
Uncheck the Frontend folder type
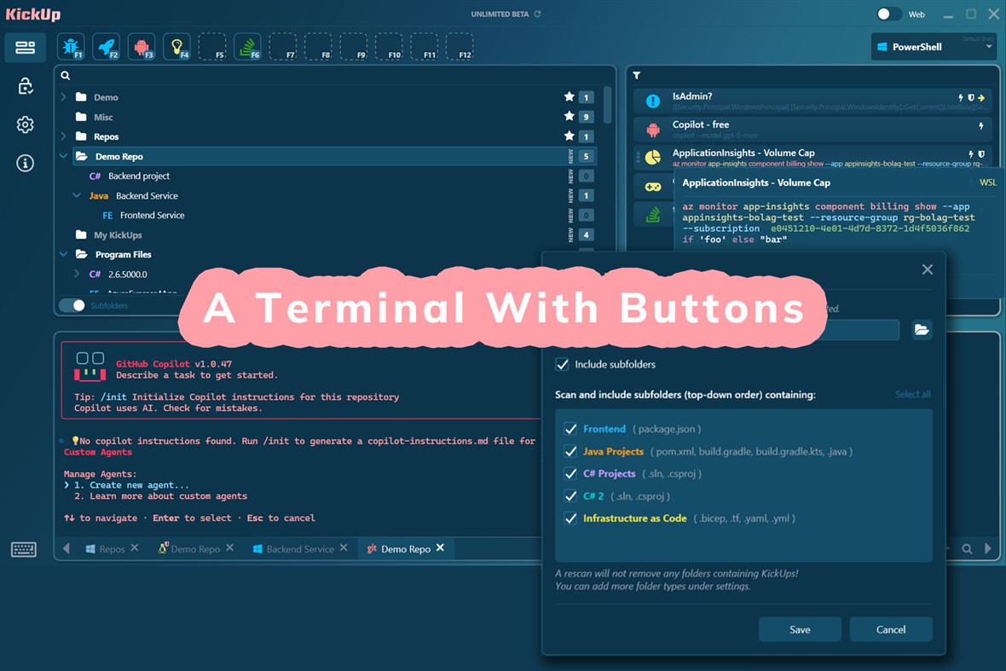pos(569,429)
